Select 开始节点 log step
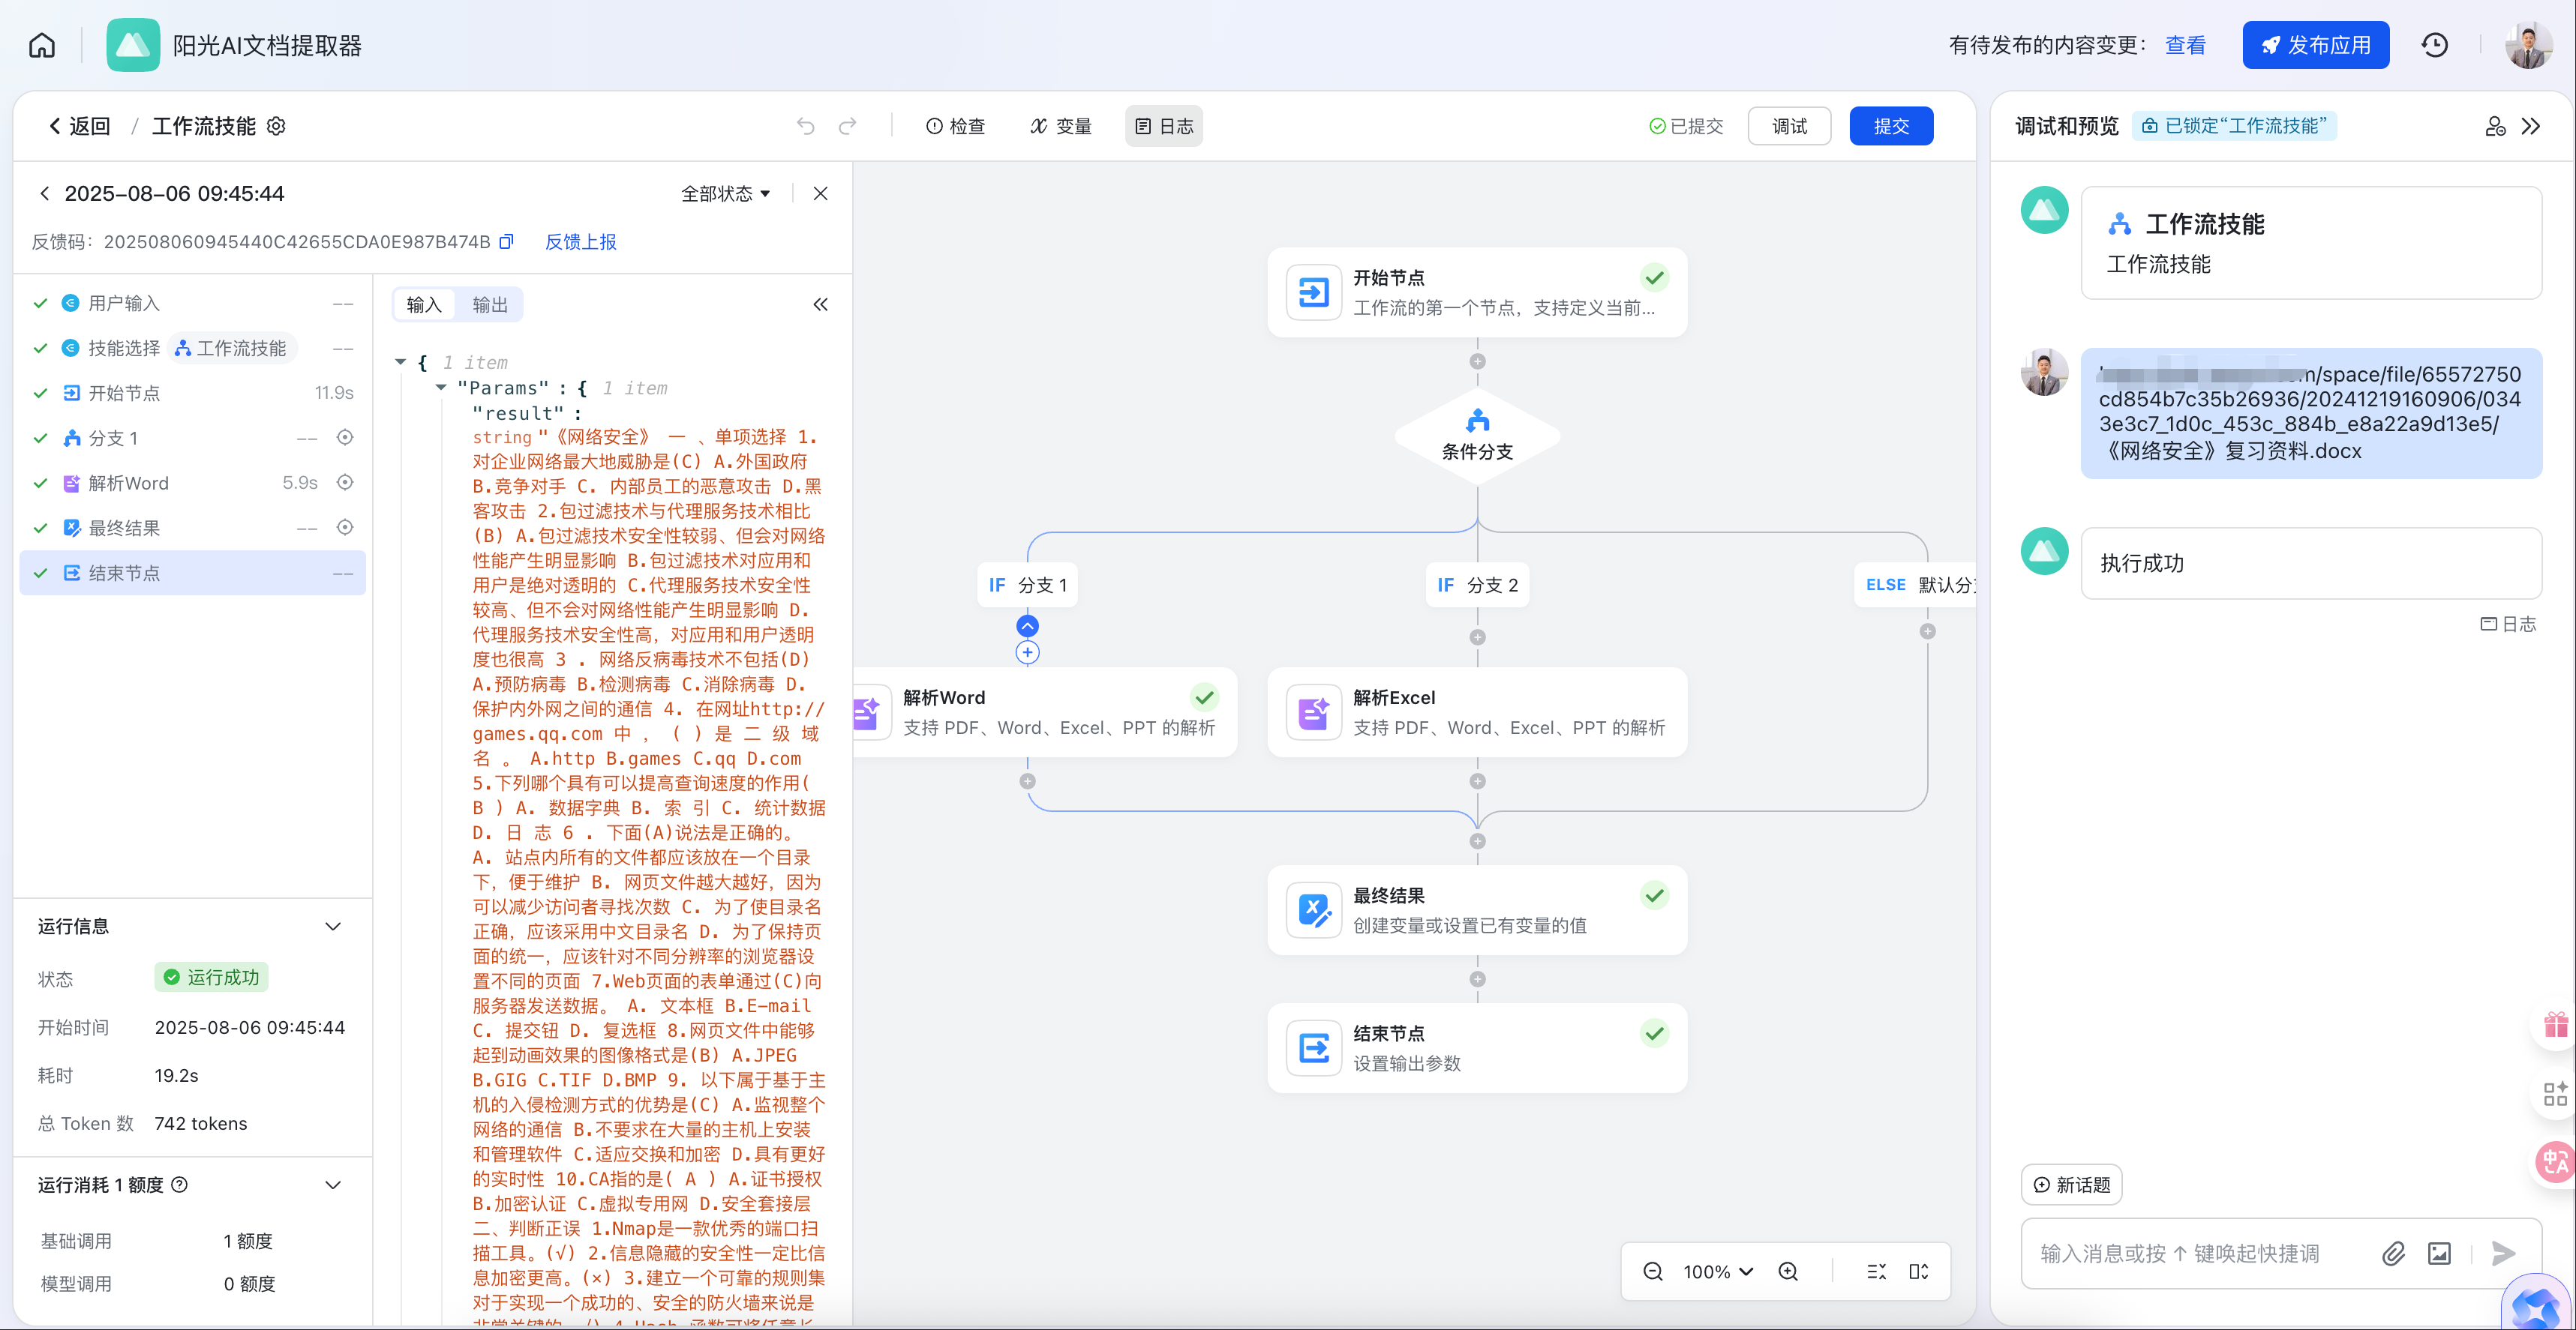Viewport: 2576px width, 1330px height. (193, 393)
